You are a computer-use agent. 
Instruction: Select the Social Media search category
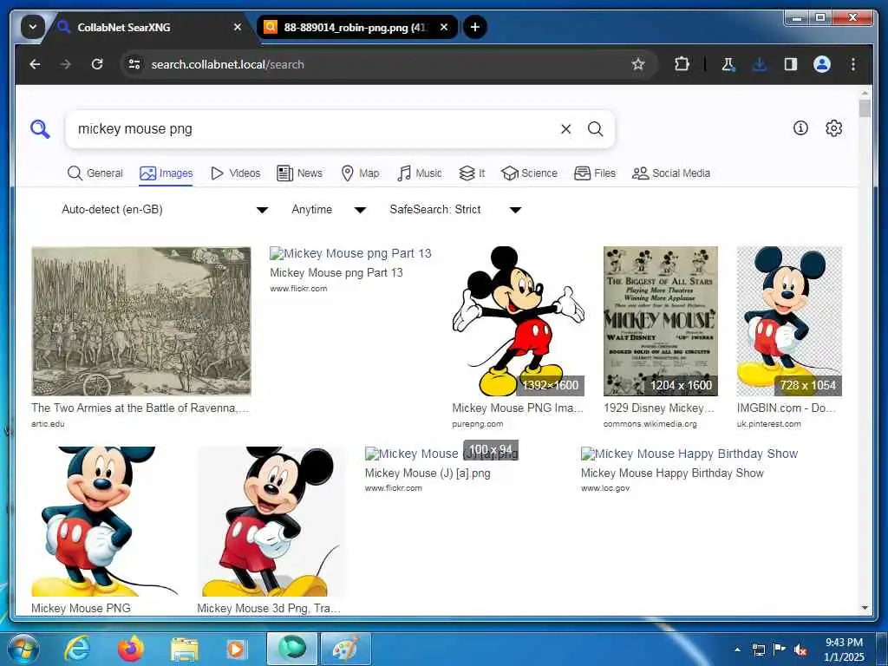click(671, 173)
